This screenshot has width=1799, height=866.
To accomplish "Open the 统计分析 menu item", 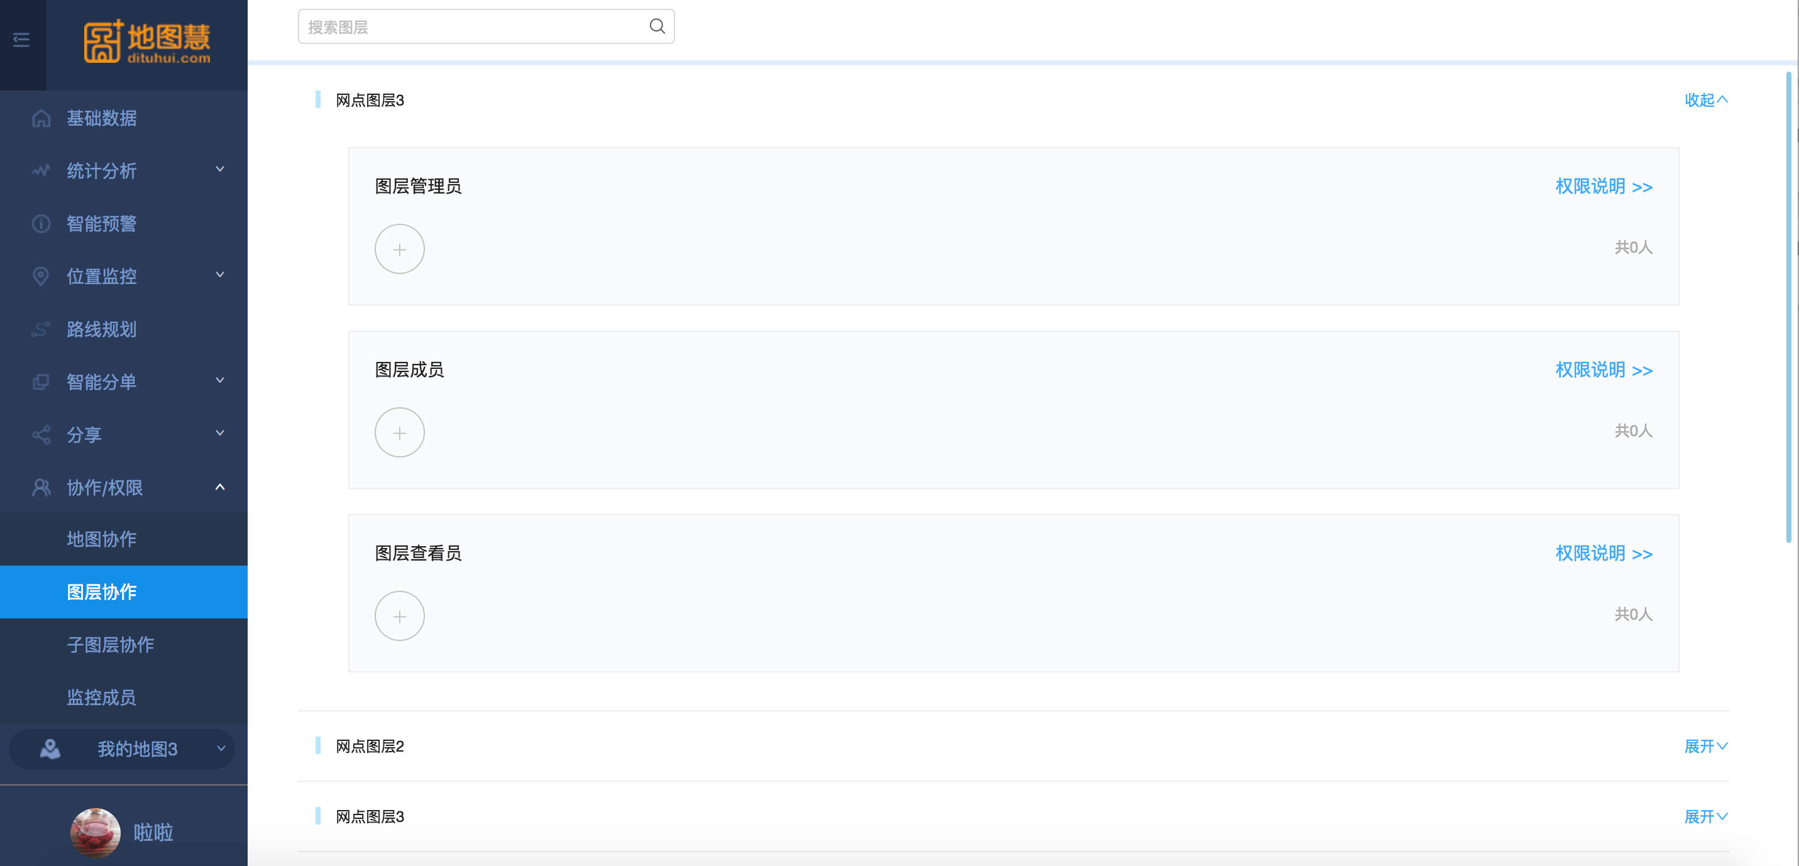I will click(124, 170).
